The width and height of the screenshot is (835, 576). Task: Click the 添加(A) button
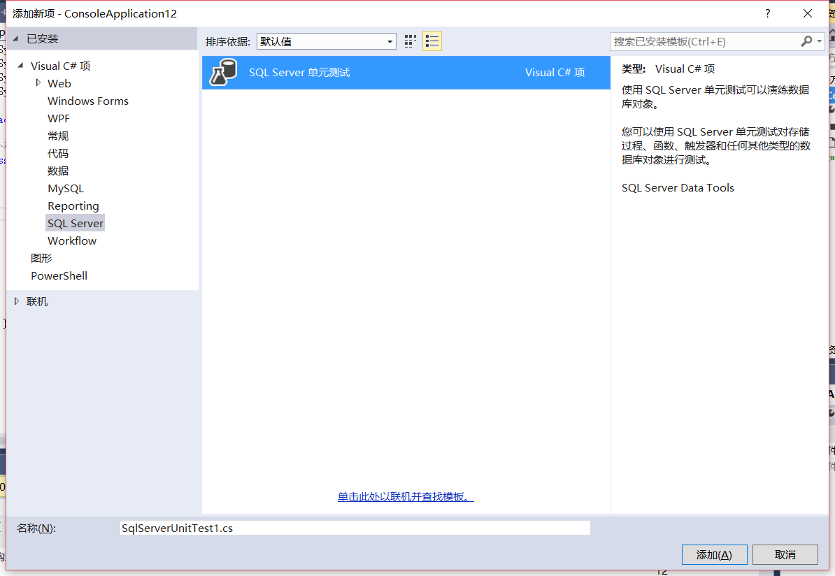pos(714,555)
